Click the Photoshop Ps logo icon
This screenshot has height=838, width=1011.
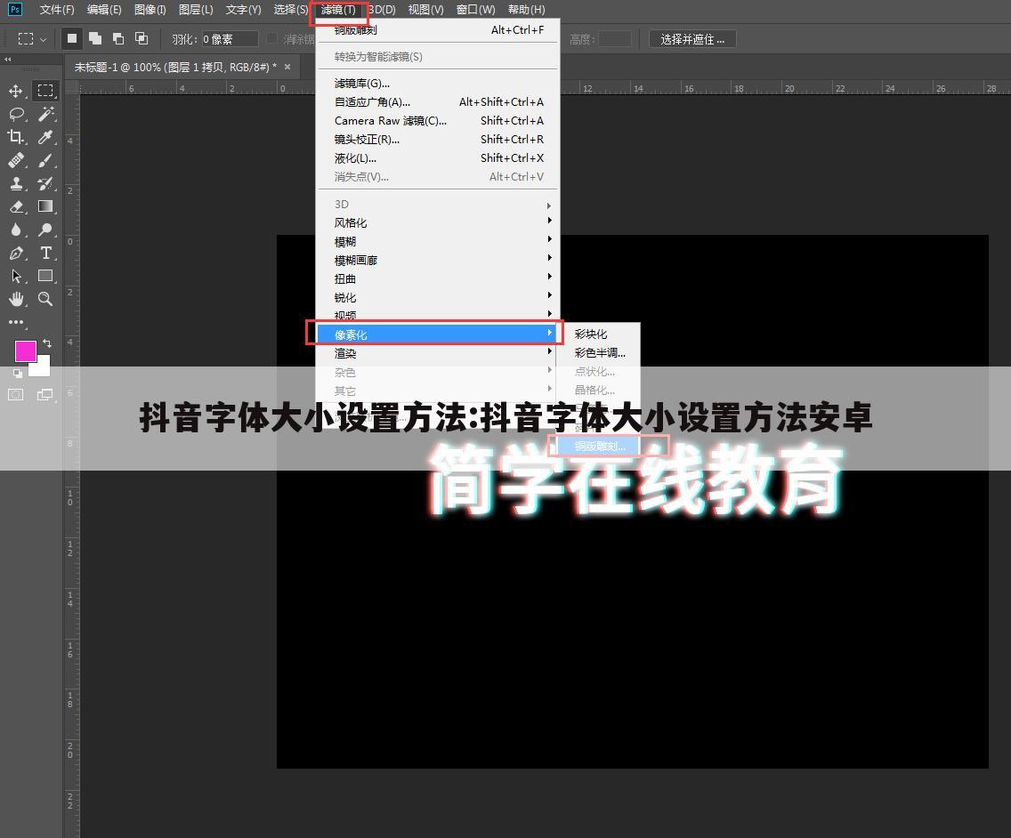click(x=15, y=9)
